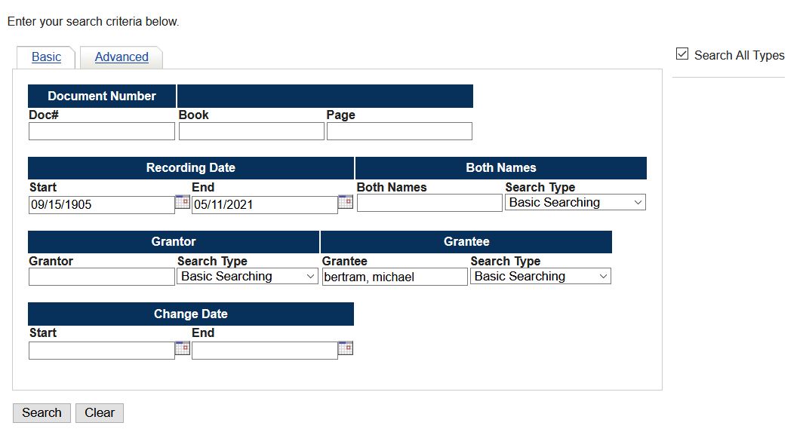Focus the Book input field
Image resolution: width=803 pixels, height=435 pixels.
coord(251,131)
